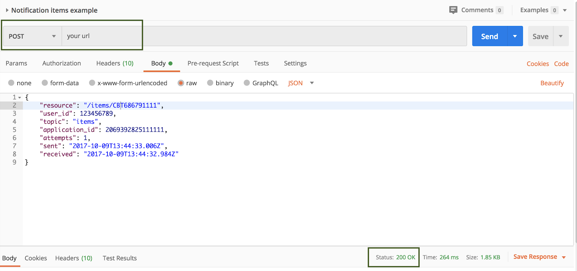Switch to the Params tab
Image resolution: width=577 pixels, height=271 pixels.
pos(16,63)
